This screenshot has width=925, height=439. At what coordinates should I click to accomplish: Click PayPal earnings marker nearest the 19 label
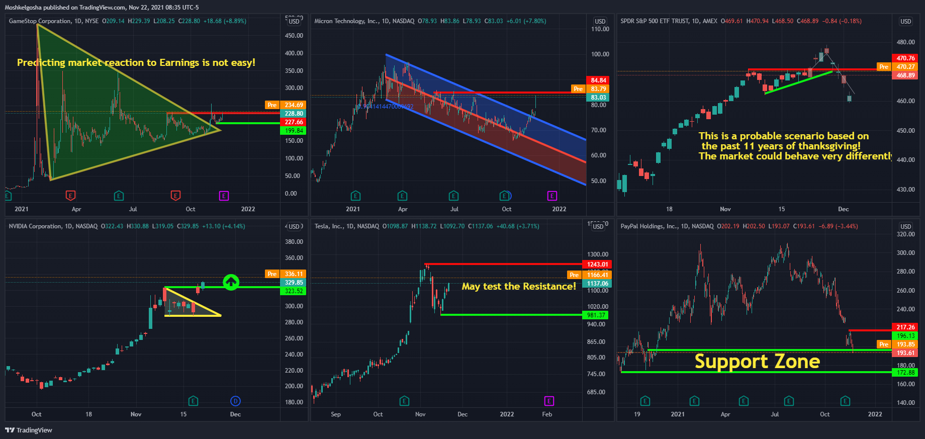(645, 401)
